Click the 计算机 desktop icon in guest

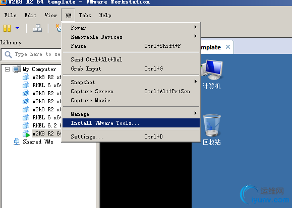pyautogui.click(x=212, y=75)
